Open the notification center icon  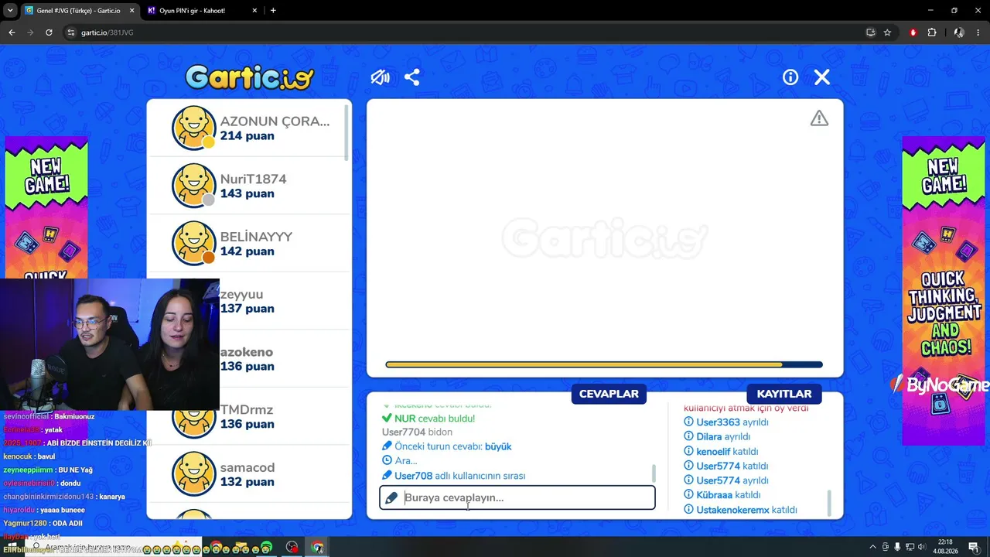click(973, 547)
